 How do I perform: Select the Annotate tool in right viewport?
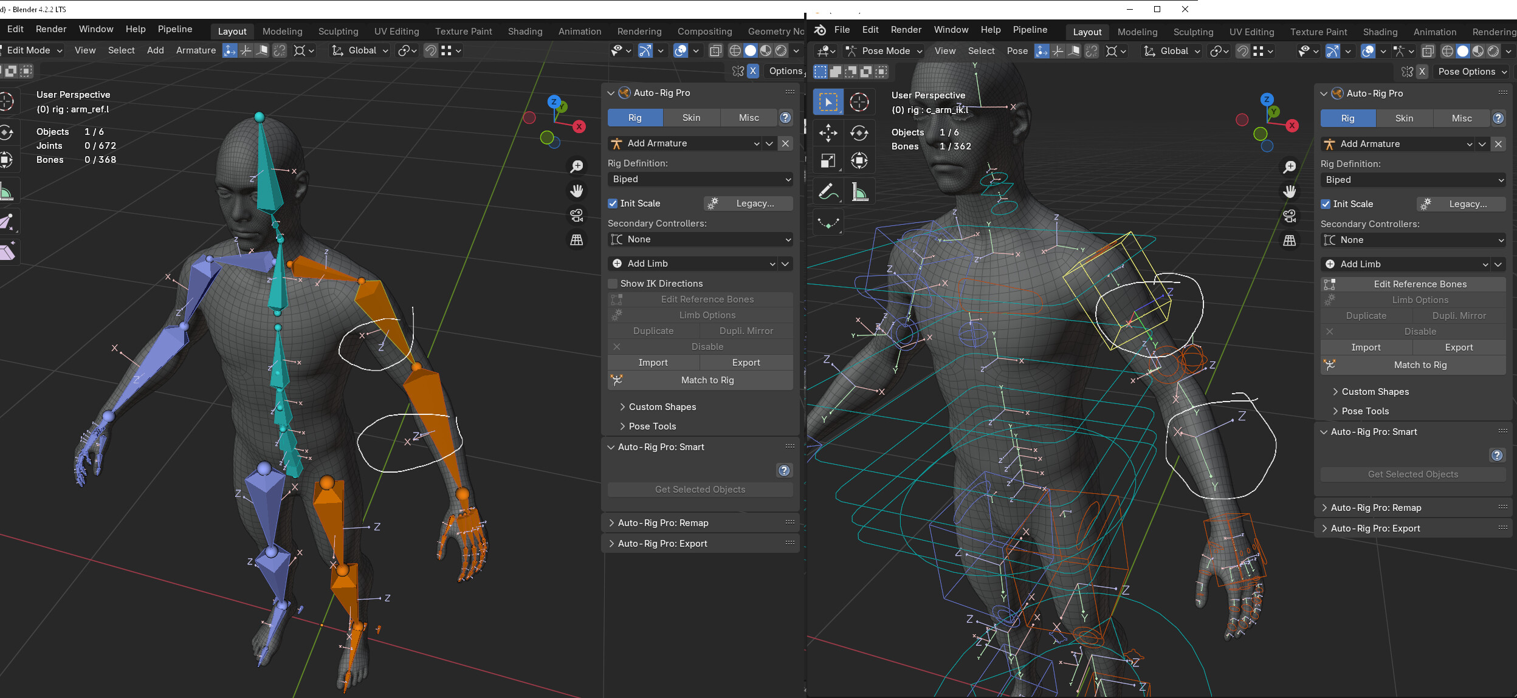[828, 192]
